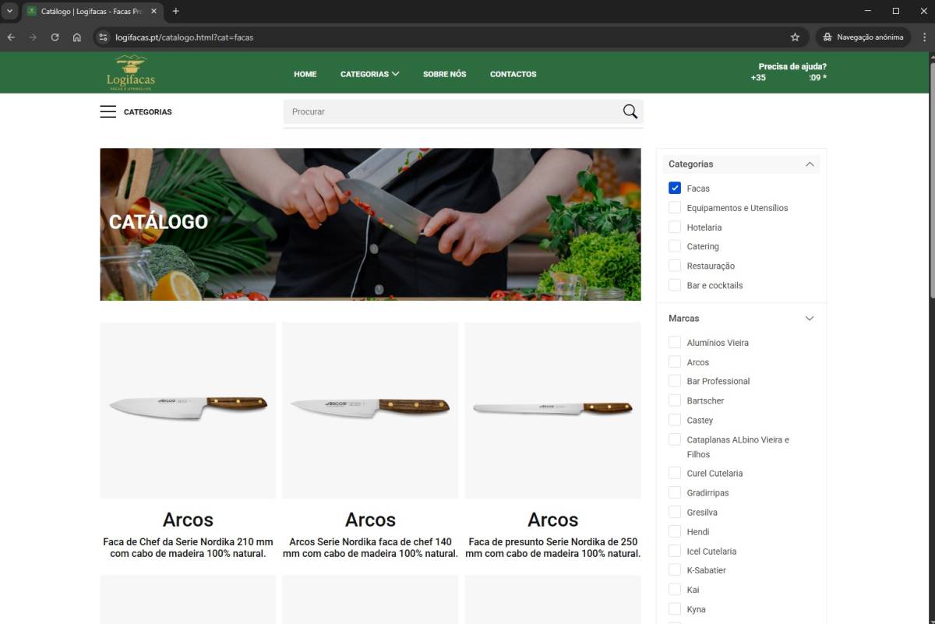
Task: Click the Precisa de ajuda phone number
Action: pos(789,78)
